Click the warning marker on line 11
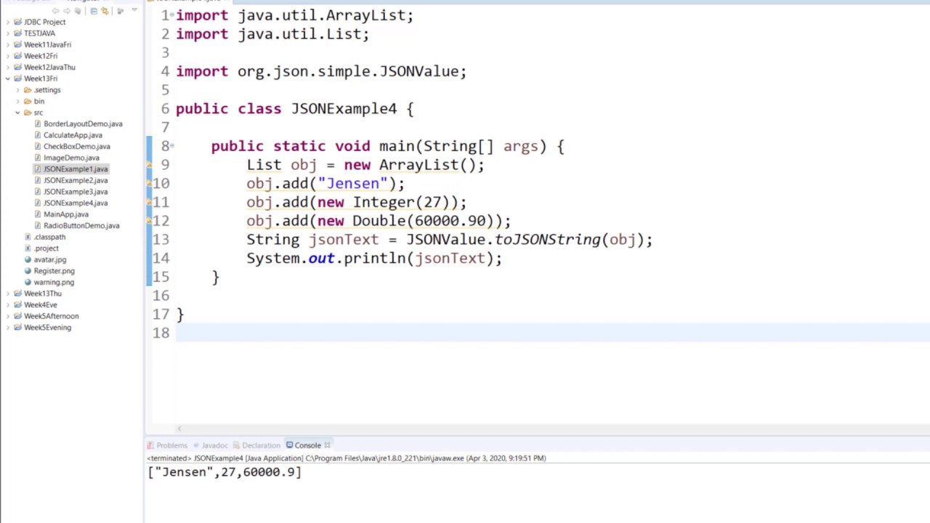This screenshot has width=930, height=523. [x=149, y=202]
